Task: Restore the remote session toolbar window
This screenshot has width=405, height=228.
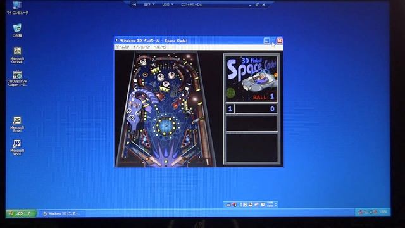Action: coord(257,4)
